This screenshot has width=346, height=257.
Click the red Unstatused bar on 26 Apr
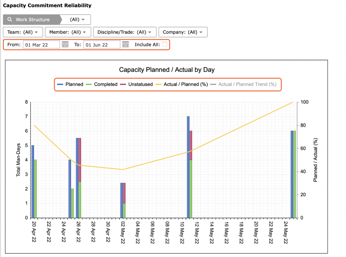80,160
